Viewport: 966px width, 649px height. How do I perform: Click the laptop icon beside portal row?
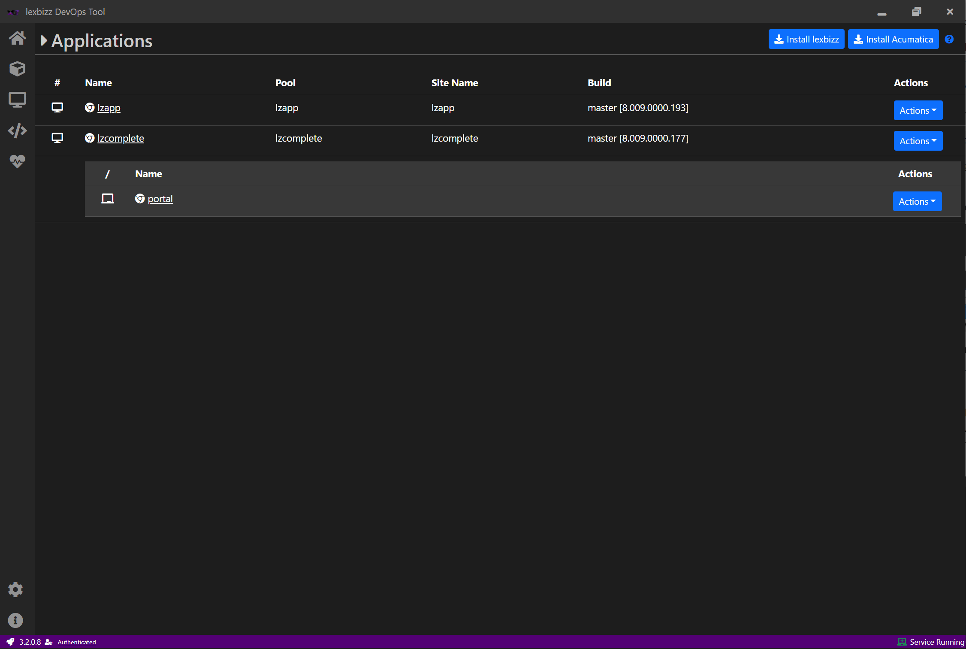click(107, 198)
